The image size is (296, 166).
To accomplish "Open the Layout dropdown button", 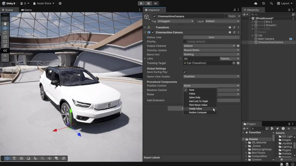I will tap(285, 3).
